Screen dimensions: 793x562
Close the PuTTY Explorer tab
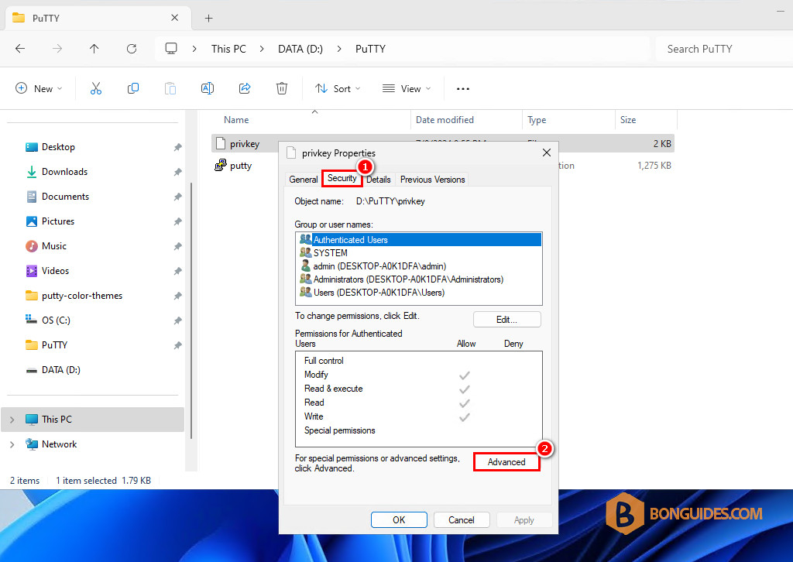174,18
